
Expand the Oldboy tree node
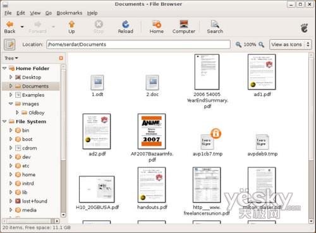click(17, 112)
